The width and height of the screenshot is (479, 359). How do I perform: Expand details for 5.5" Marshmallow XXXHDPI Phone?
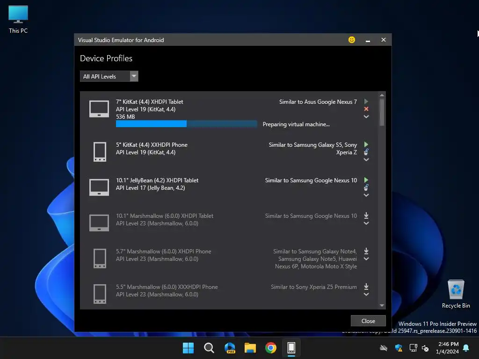click(x=366, y=294)
